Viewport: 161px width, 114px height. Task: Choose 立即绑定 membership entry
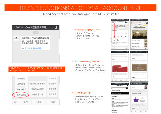pyautogui.click(x=52, y=79)
